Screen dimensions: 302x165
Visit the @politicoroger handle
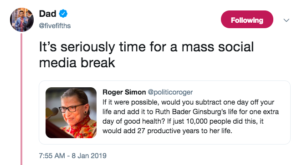170,92
